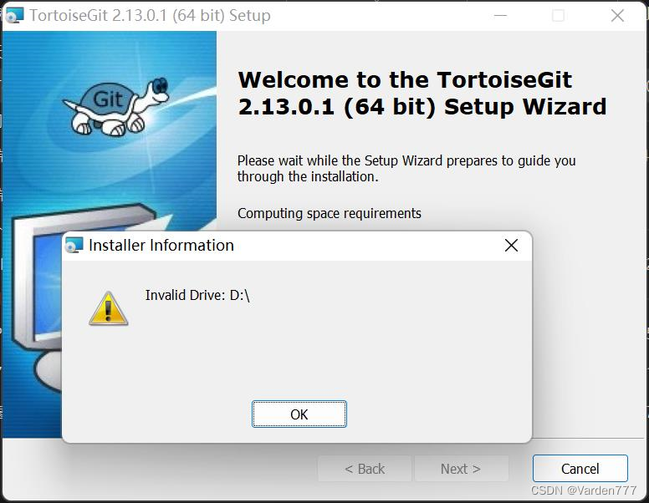Click the Invalid Drive D:\ message text
This screenshot has height=503, width=649.
(x=197, y=295)
